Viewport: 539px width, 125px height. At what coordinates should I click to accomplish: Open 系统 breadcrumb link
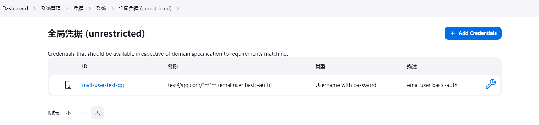101,8
